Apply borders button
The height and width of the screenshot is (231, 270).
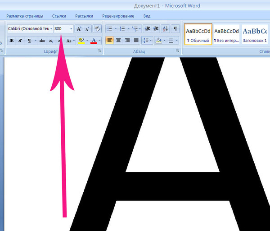coord(171,41)
